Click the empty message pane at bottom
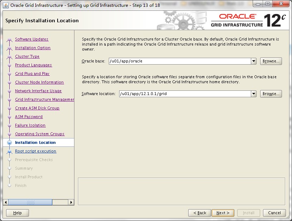 181,191
